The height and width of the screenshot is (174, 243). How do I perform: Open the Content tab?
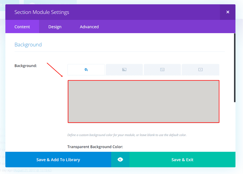click(22, 27)
